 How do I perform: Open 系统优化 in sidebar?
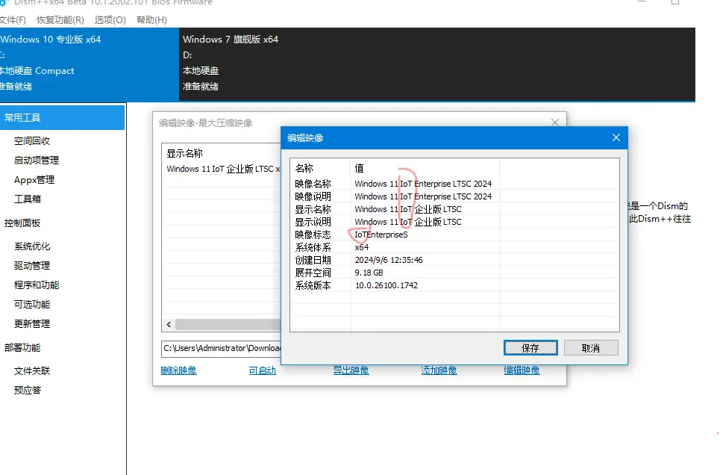(x=32, y=246)
